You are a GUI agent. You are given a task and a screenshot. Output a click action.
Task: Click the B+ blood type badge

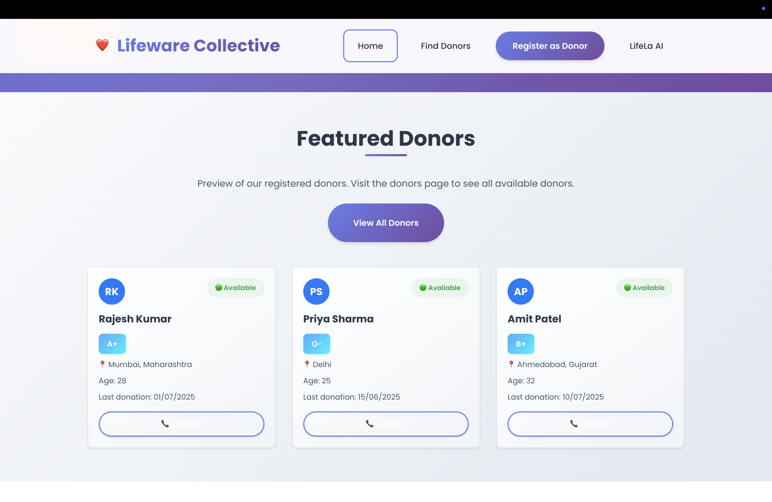pos(521,344)
